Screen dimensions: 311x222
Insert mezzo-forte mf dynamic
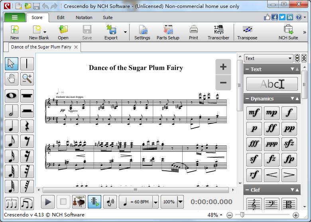(254, 113)
